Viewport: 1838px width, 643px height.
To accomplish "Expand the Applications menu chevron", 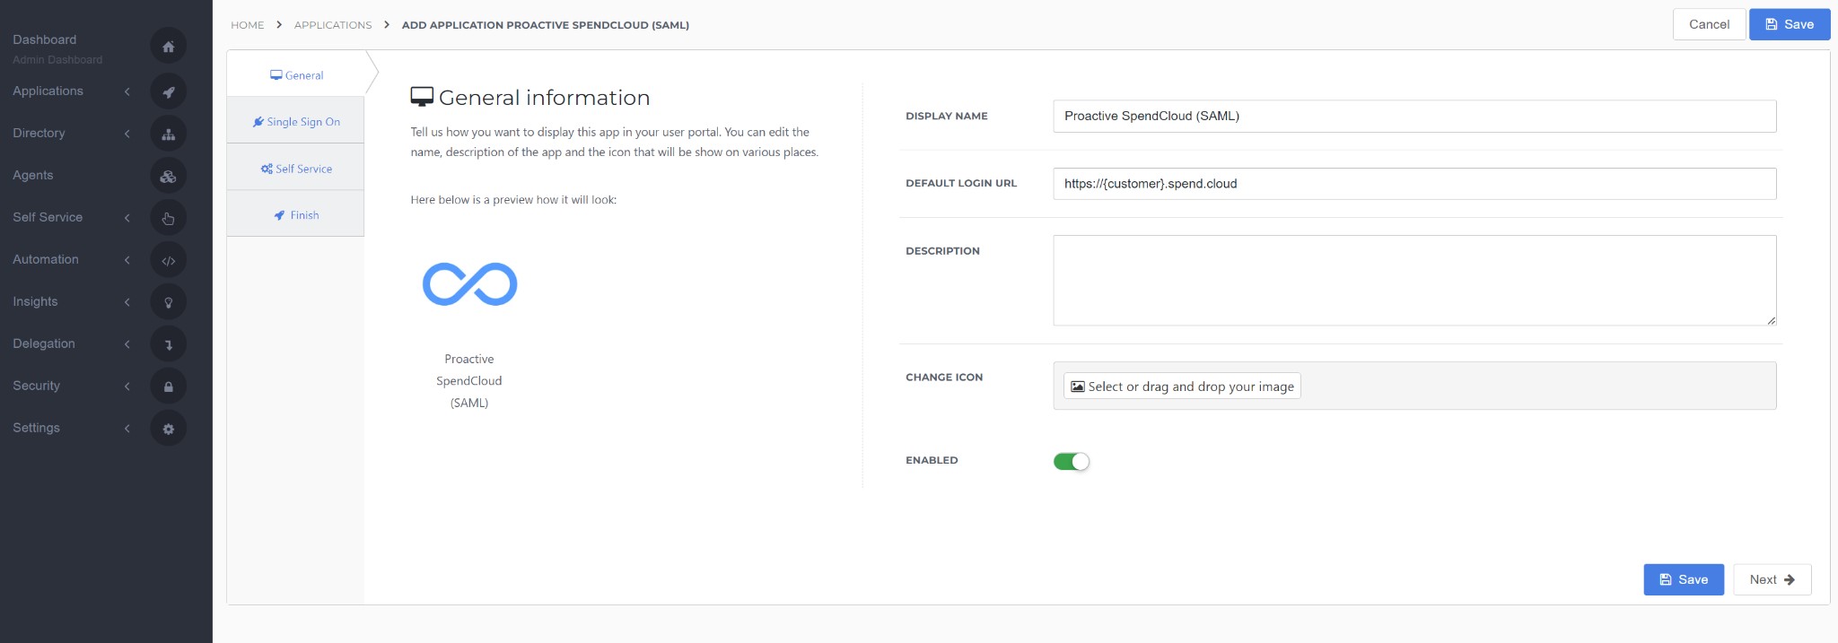I will click(127, 91).
